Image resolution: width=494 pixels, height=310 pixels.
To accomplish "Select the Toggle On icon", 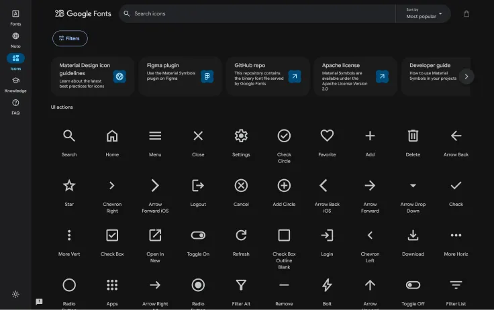I will tap(198, 236).
